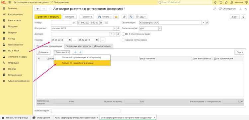Add document to favorites star icon
Screen dimensions: 249x120
tap(50, 9)
